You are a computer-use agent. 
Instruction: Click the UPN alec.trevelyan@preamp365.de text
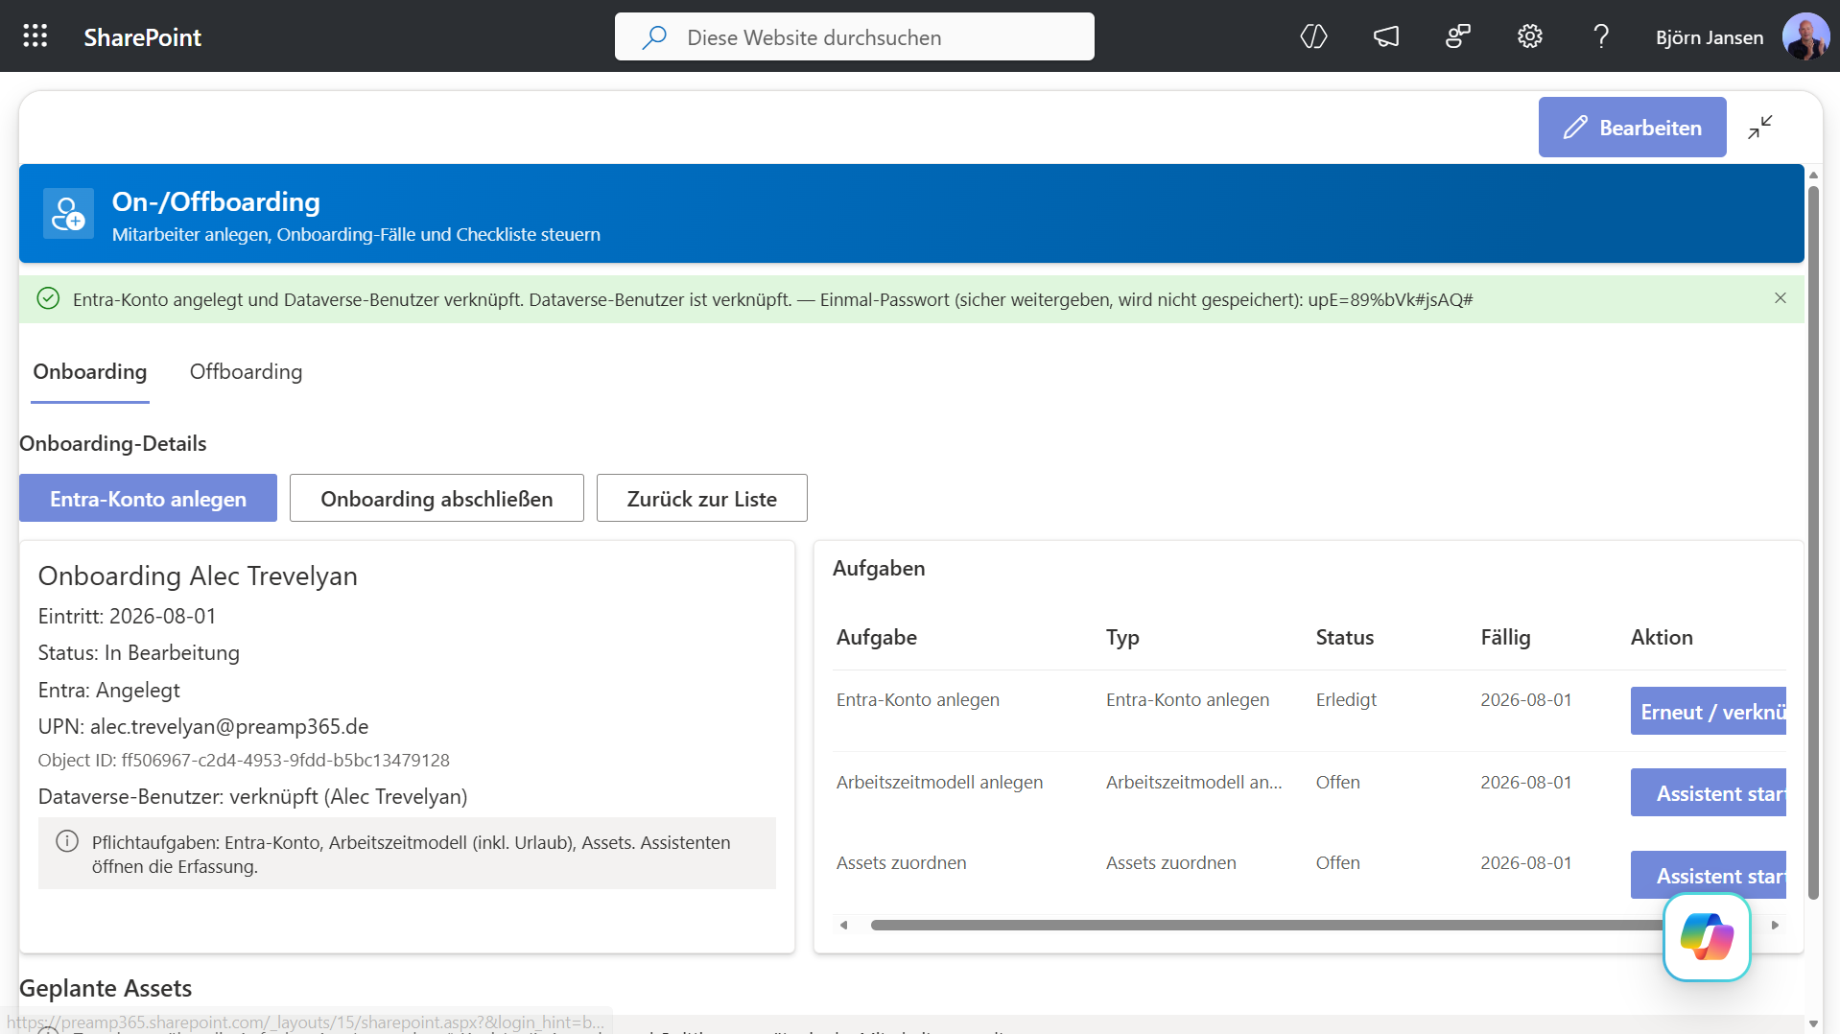pos(203,726)
